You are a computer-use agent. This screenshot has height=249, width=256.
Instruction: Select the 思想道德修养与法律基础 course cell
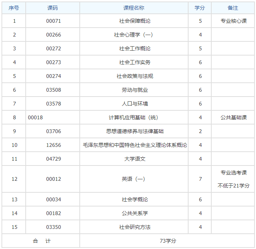135,131
